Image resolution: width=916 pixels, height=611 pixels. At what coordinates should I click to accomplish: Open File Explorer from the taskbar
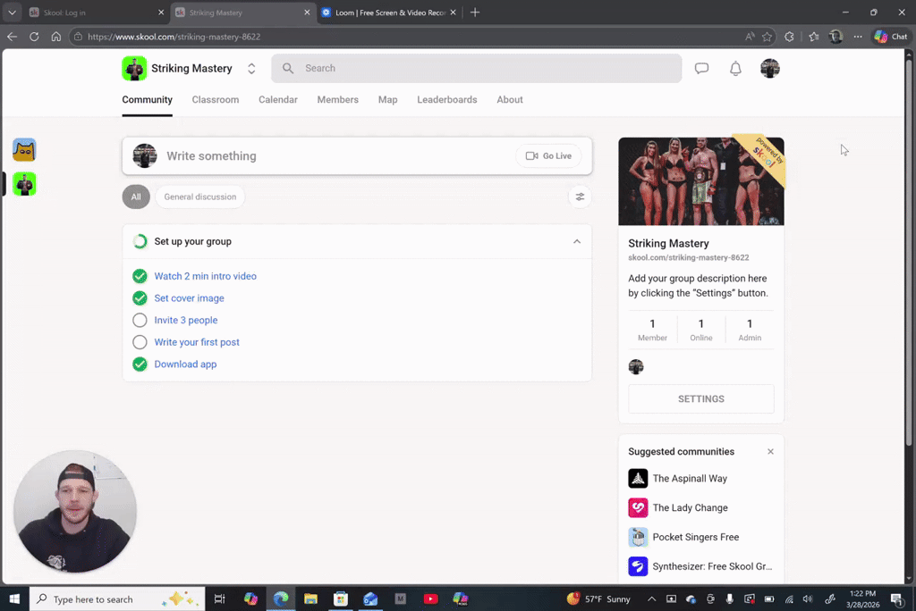tap(310, 598)
